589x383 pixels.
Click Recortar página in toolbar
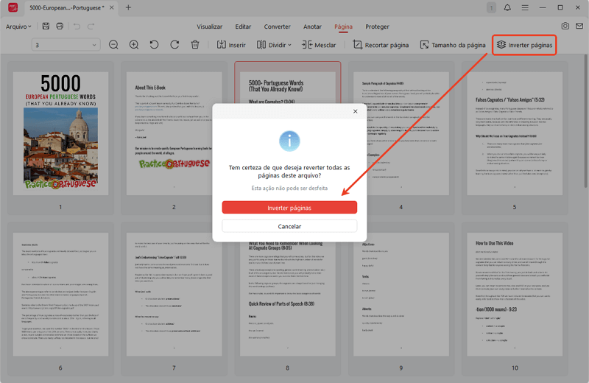pyautogui.click(x=381, y=45)
